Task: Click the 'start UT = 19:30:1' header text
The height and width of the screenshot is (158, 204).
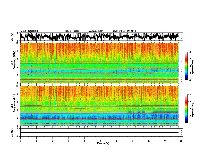Action: 124,31
